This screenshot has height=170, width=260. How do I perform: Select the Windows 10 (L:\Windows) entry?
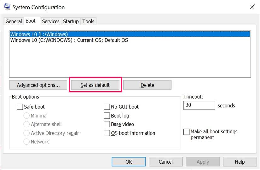click(39, 34)
